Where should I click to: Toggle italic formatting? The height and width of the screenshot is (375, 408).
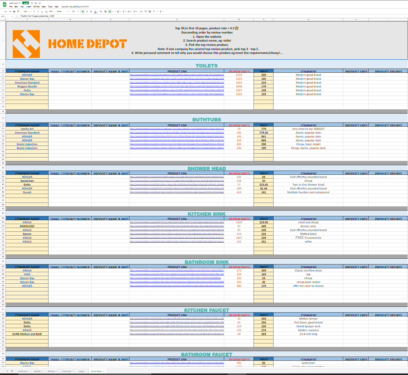click(87, 12)
